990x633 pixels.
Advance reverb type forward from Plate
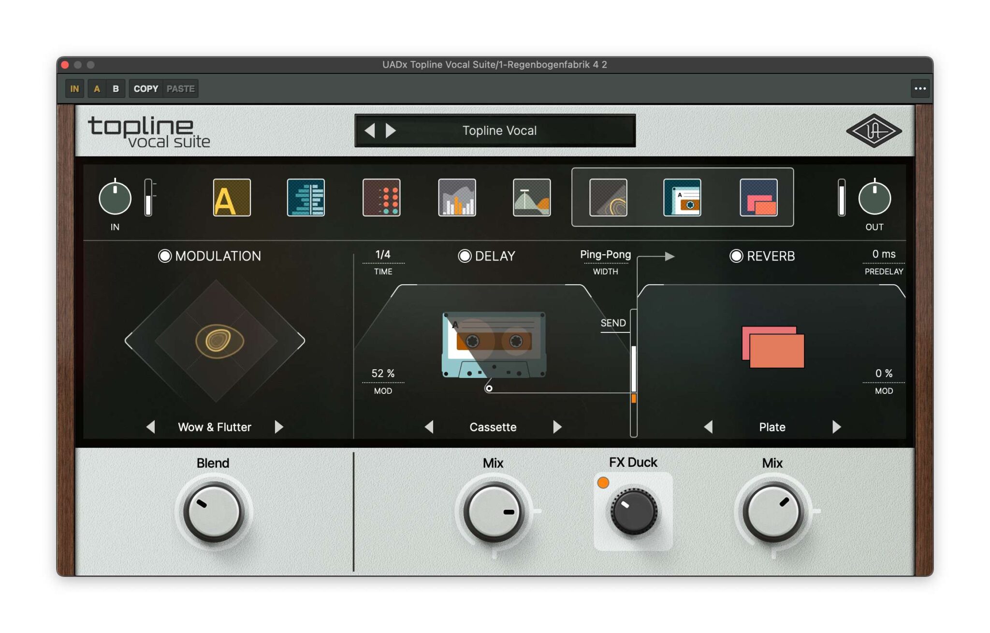pyautogui.click(x=837, y=427)
